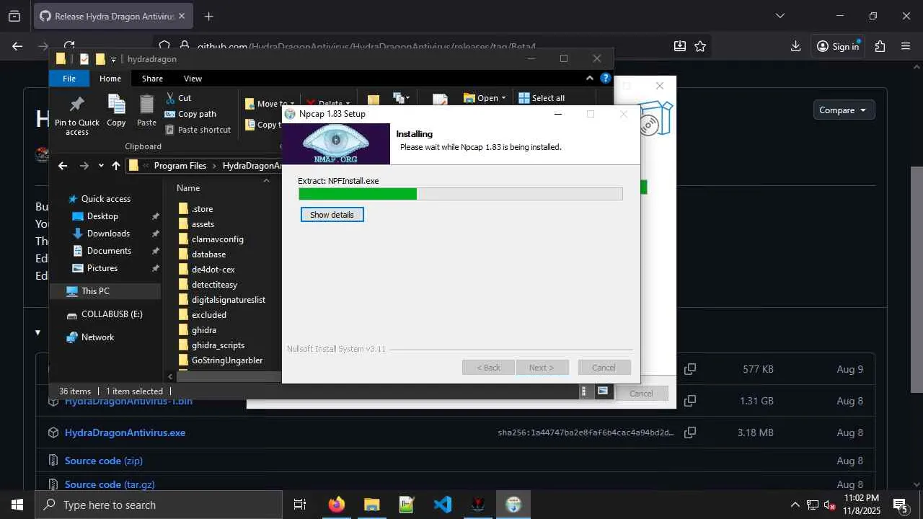Select Quick access in navigation pane
This screenshot has width=923, height=519.
coord(105,199)
